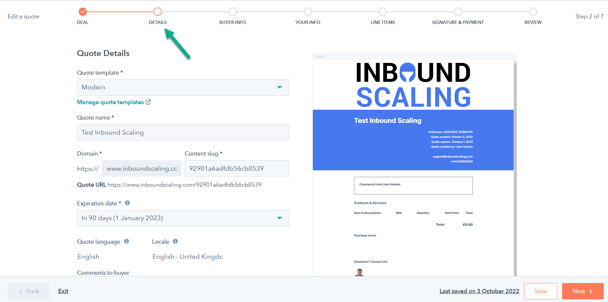This screenshot has height=302, width=608.
Task: Click the external link icon beside Manage quote templates
Action: point(148,102)
